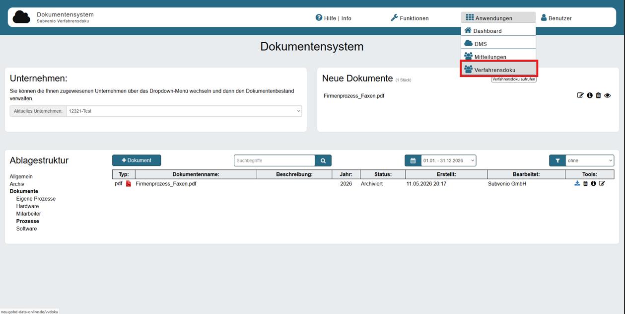The image size is (625, 314).
Task: Choose Dashboard from the Anwendungen menu
Action: point(498,31)
